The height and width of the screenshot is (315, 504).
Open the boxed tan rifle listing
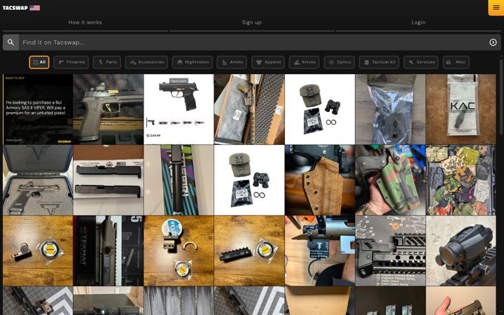(x=249, y=109)
